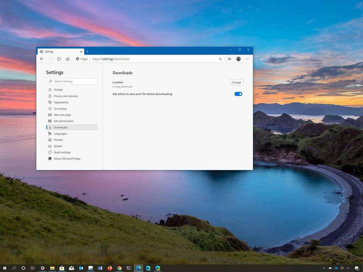The height and width of the screenshot is (272, 363).
Task: Open the Printers settings
Action: click(x=59, y=140)
